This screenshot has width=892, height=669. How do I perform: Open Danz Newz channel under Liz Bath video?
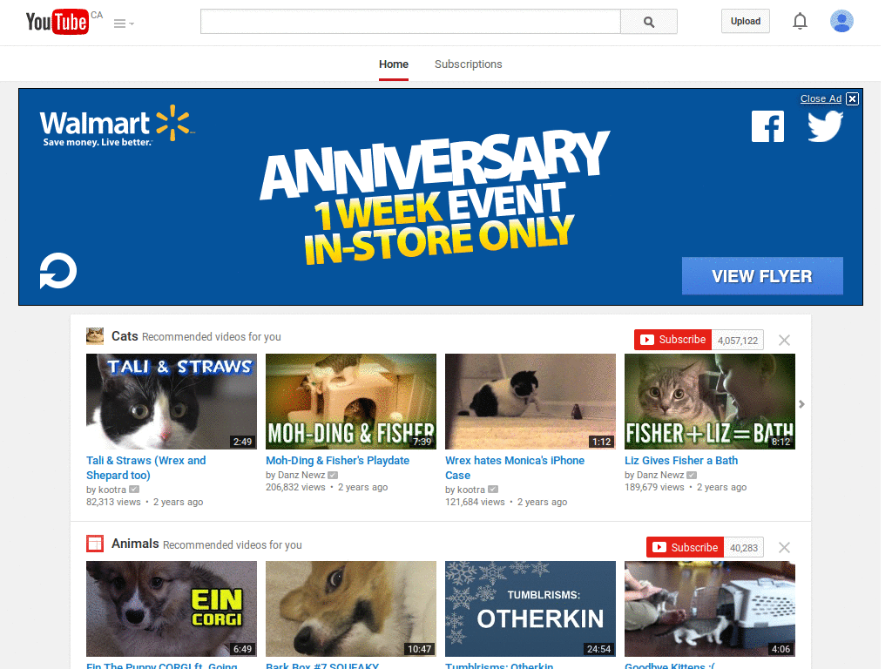[x=660, y=475]
